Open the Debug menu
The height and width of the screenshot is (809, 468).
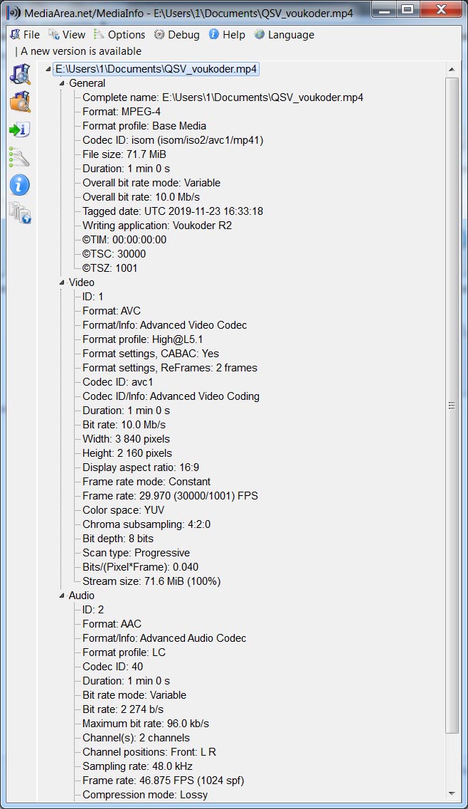[177, 35]
